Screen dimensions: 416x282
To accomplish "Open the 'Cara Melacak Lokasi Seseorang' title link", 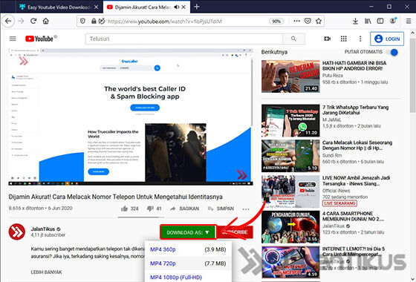I will [x=357, y=145].
